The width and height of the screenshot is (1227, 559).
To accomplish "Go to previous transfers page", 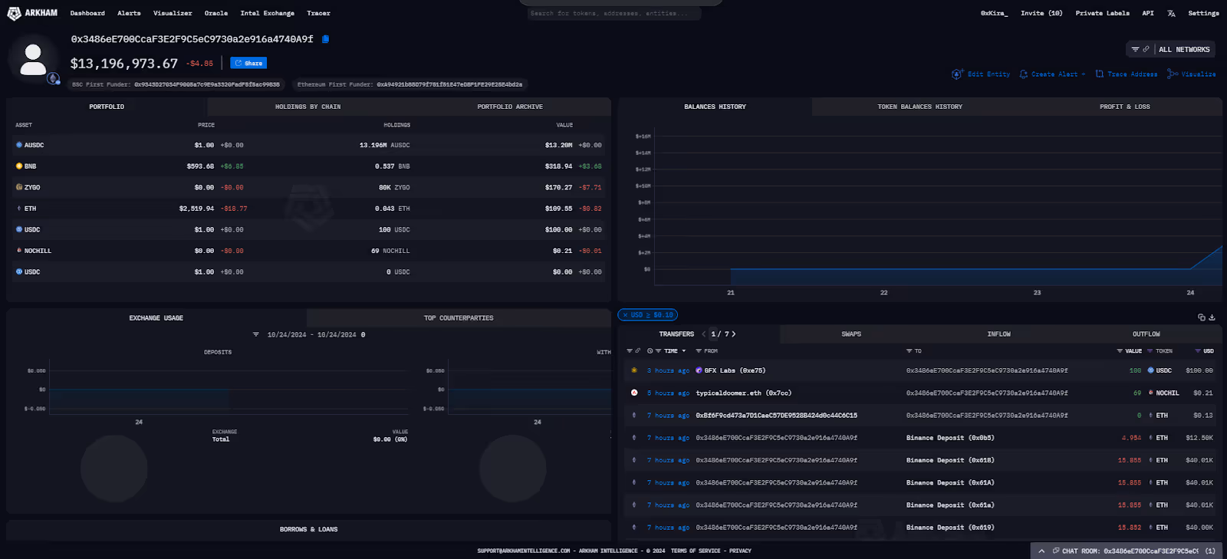I will [704, 334].
